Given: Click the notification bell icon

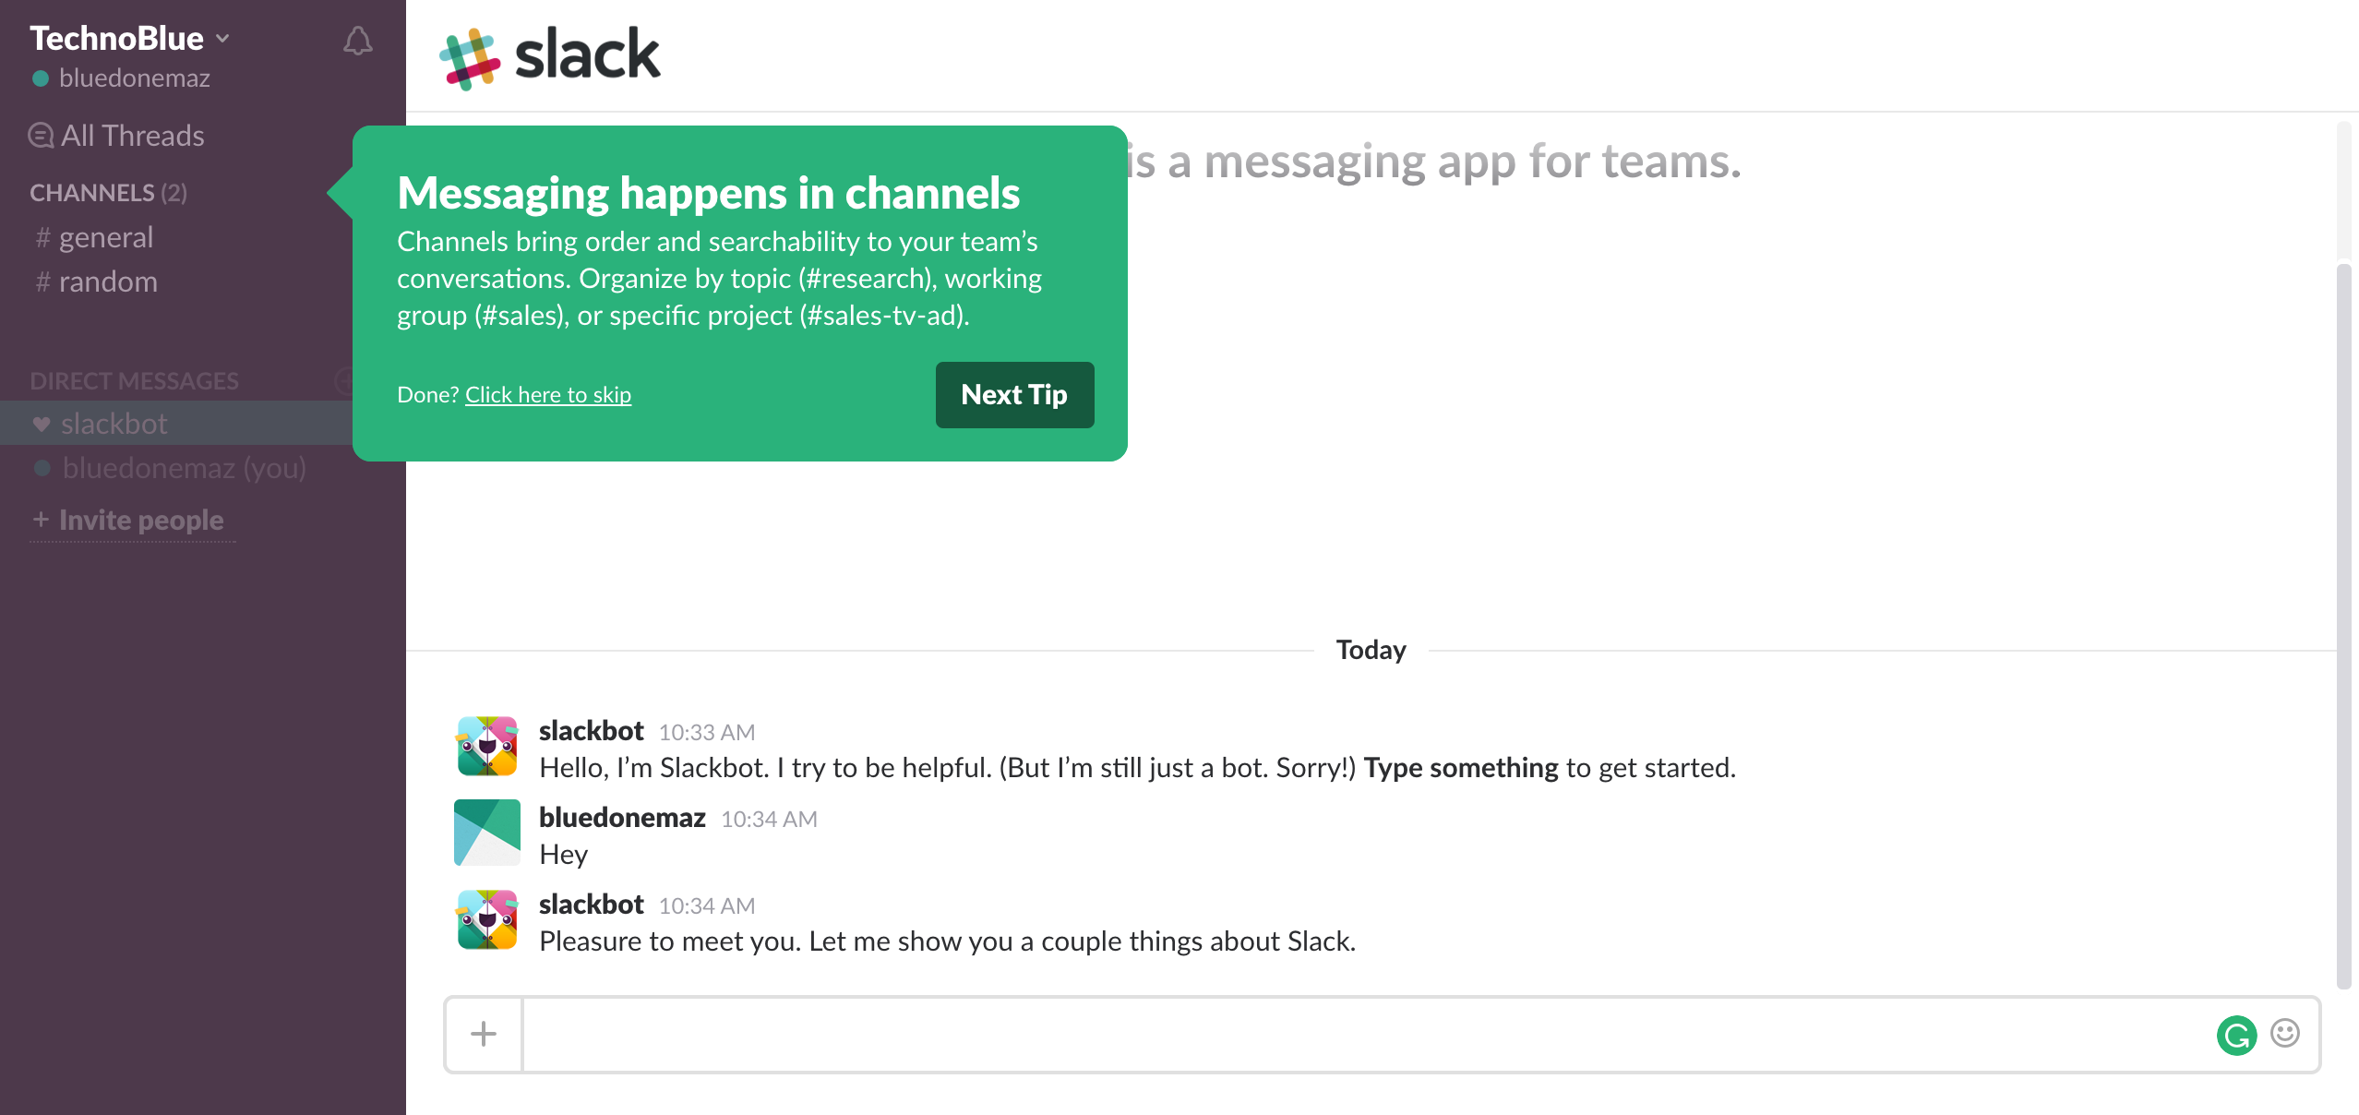Looking at the screenshot, I should point(357,41).
